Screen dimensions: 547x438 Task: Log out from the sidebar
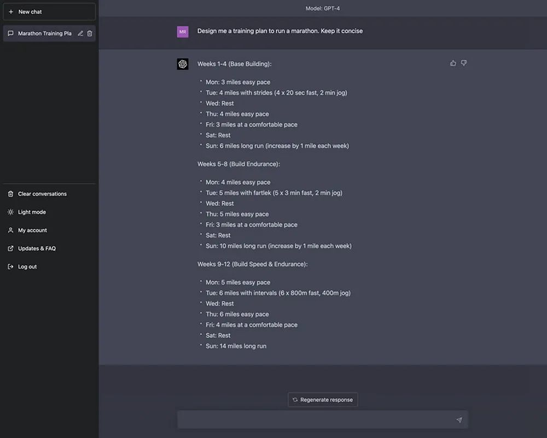pyautogui.click(x=27, y=267)
